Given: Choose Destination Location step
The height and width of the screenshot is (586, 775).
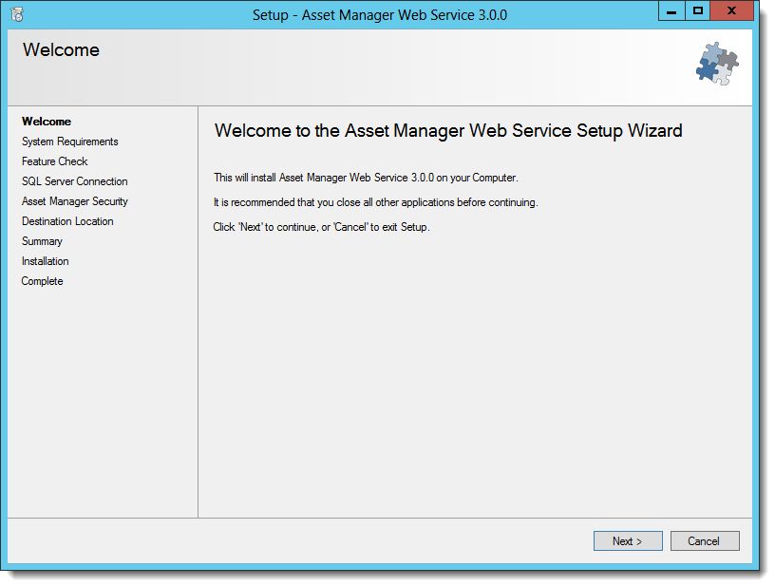Looking at the screenshot, I should click(x=67, y=221).
